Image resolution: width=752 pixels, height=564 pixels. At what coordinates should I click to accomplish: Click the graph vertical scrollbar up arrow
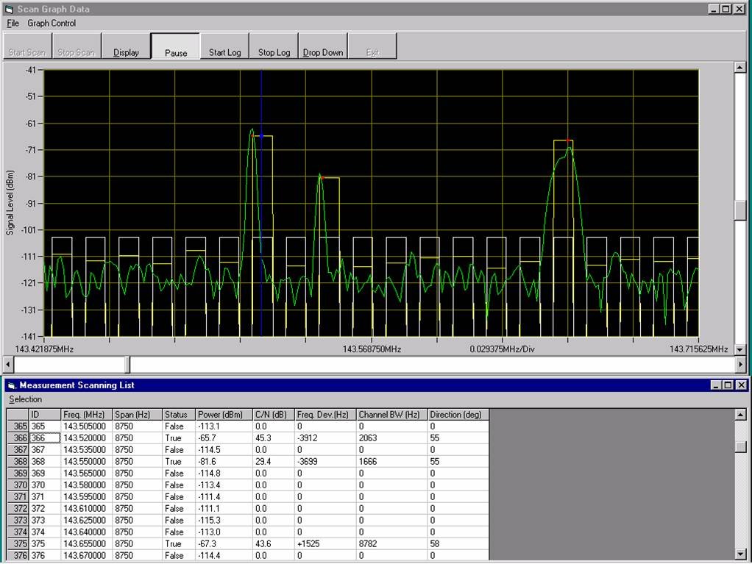coord(740,68)
